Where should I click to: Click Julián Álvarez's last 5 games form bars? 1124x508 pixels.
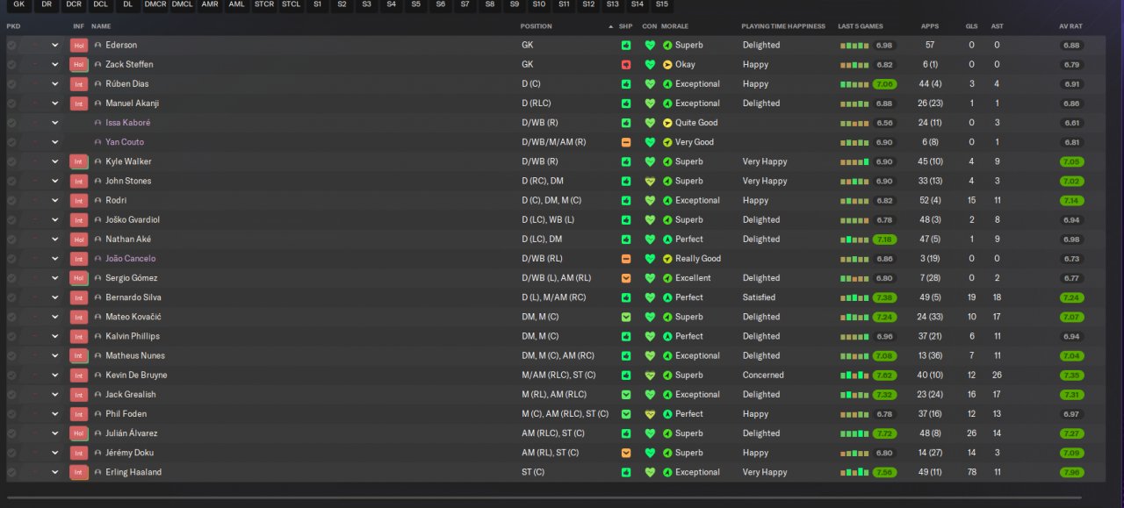coord(854,433)
